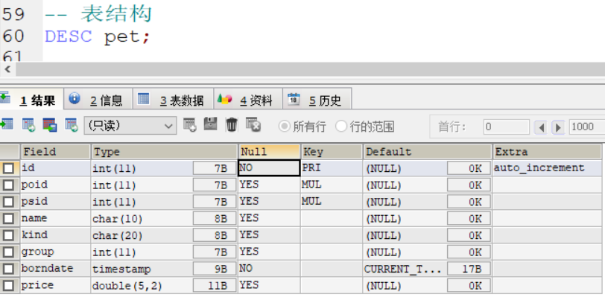Click the next page arrow button
Viewport: 605px width, 300px height.
click(558, 127)
